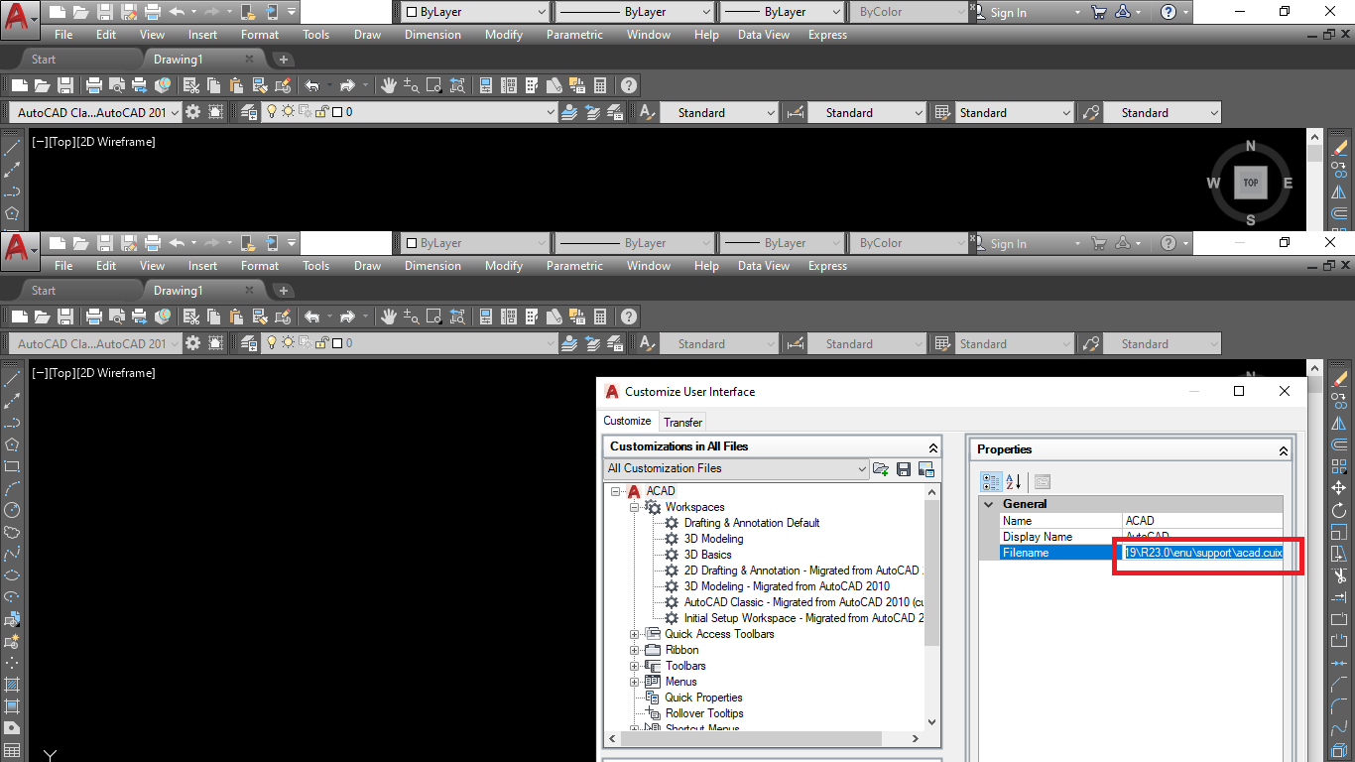Viewport: 1355px width, 762px height.
Task: Click Sign In in upper window title bar
Action: [x=1009, y=12]
